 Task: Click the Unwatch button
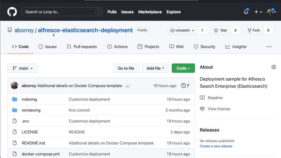pyautogui.click(x=182, y=30)
